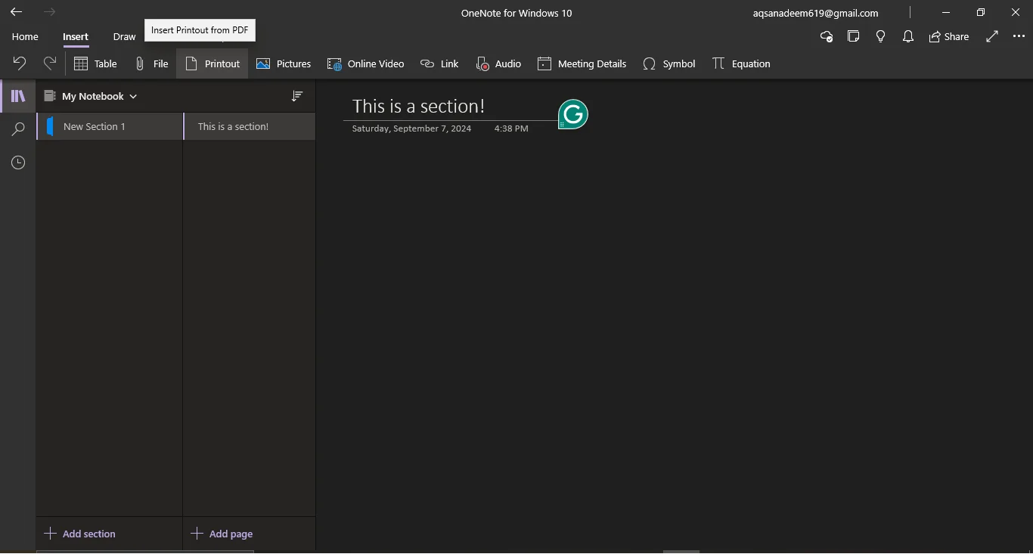Select the Insert tab
This screenshot has width=1033, height=554.
click(x=76, y=36)
